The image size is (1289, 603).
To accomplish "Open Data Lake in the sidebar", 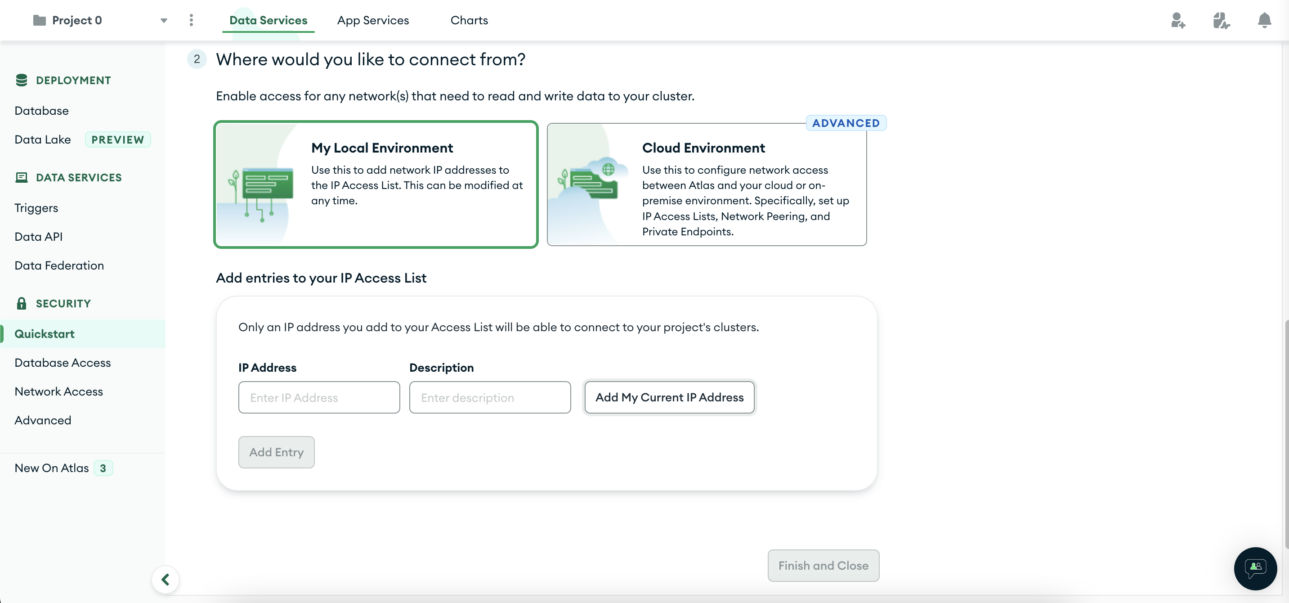I will (x=43, y=140).
